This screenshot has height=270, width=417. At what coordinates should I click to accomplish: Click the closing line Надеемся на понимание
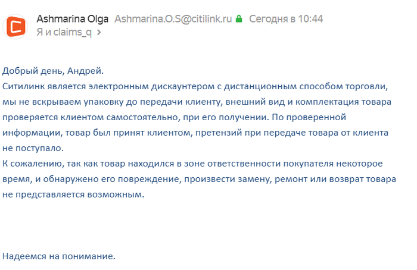pyautogui.click(x=59, y=256)
